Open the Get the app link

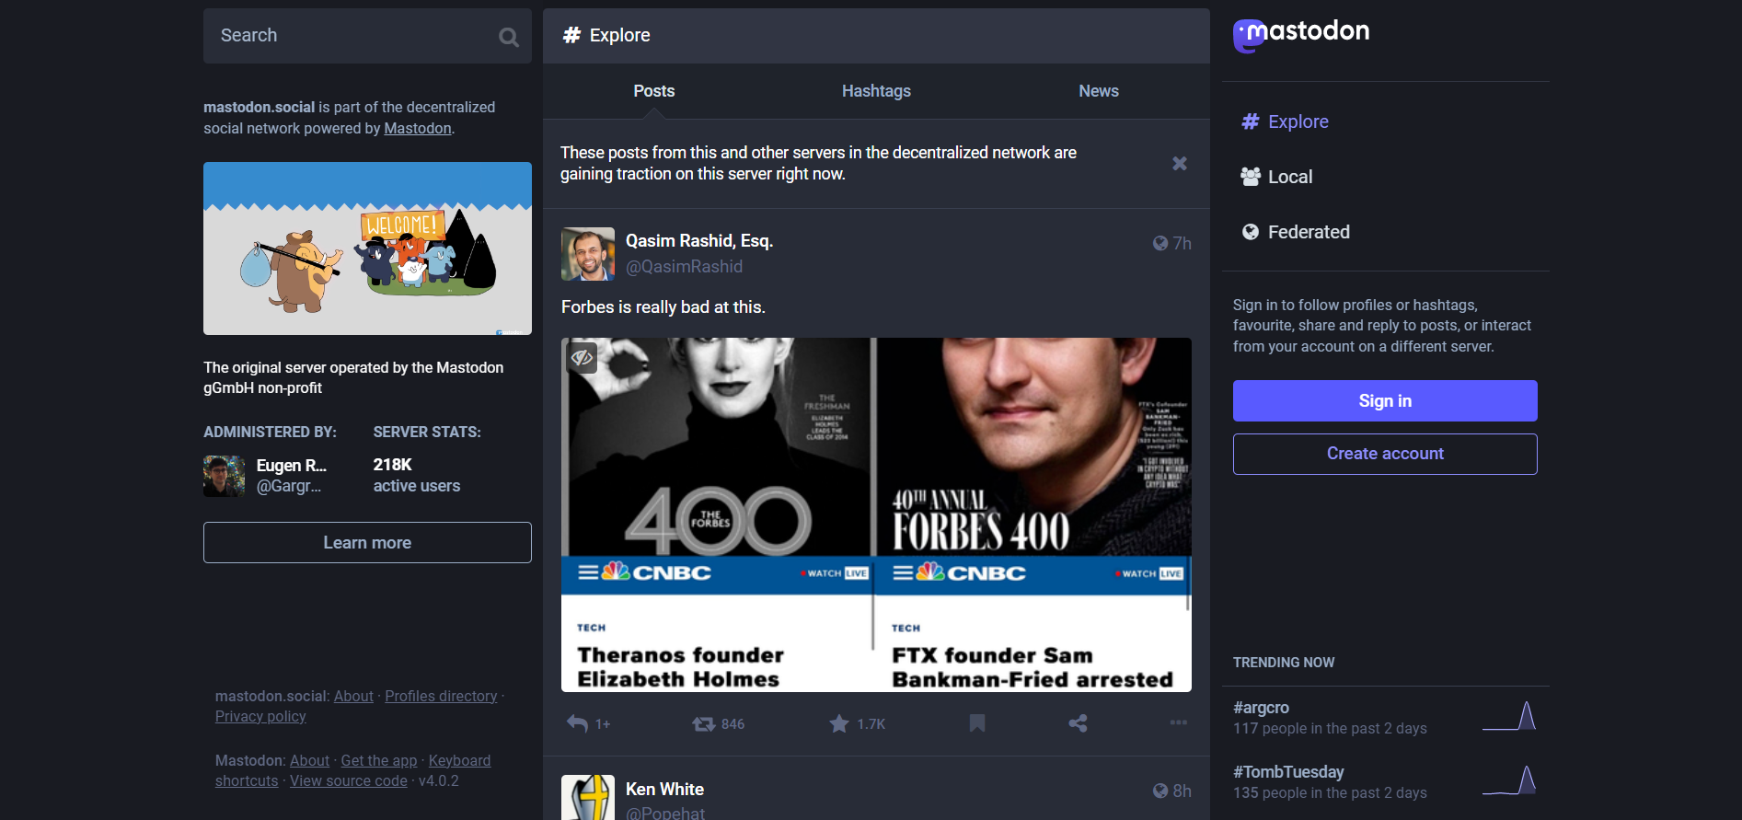coord(379,761)
